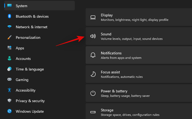The image size is (192, 119).
Task: Click the Gaming controller icon
Action: 9,80
